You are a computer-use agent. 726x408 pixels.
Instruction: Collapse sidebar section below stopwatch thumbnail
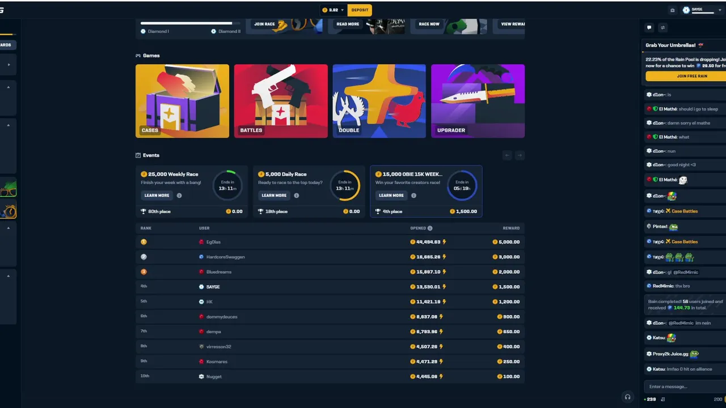click(x=9, y=228)
